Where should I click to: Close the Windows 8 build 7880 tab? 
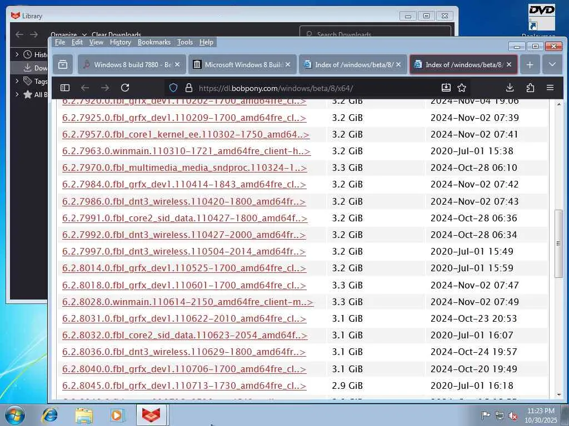[177, 64]
